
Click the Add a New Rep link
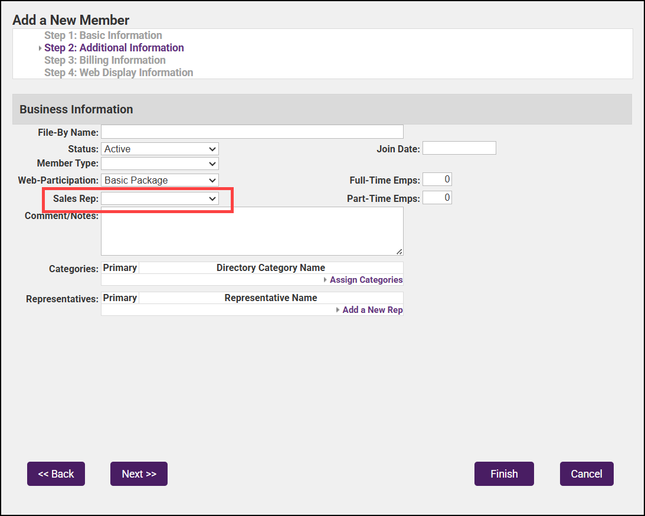click(372, 310)
